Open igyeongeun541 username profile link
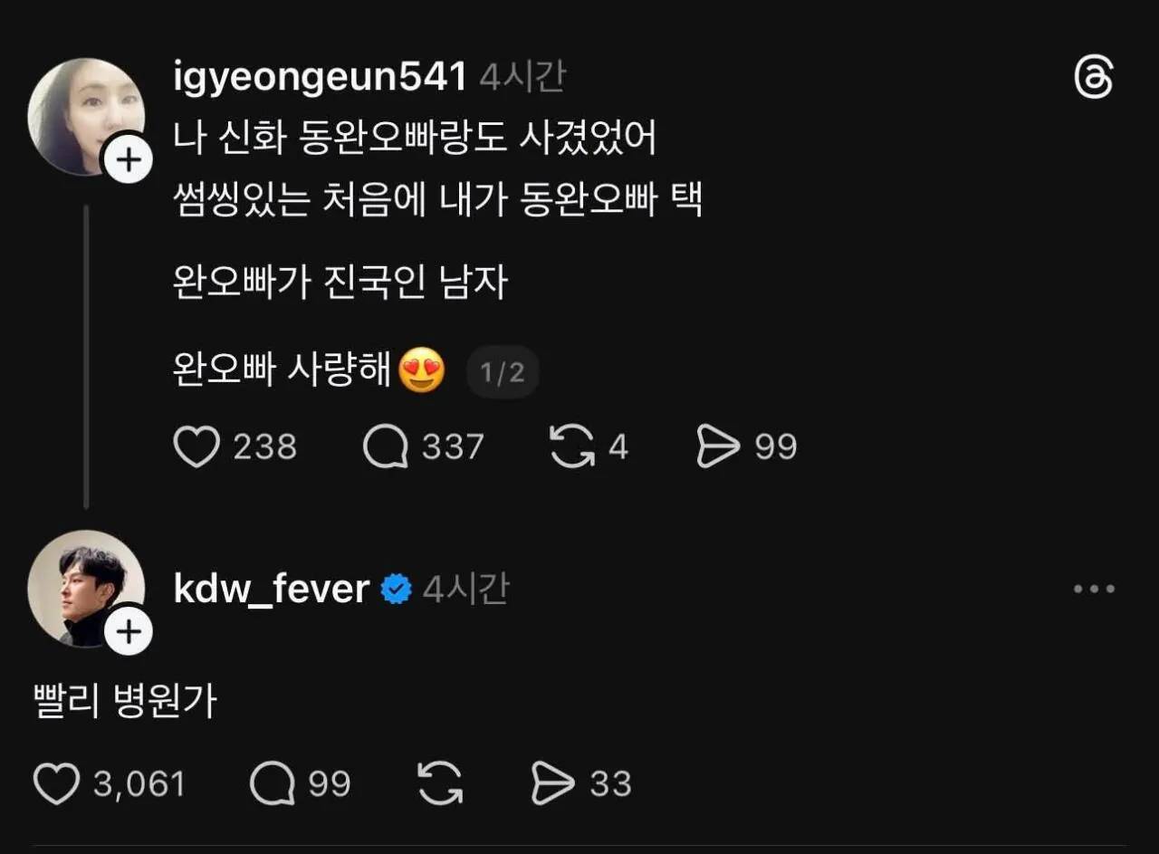This screenshot has width=1159, height=854. coord(320,78)
